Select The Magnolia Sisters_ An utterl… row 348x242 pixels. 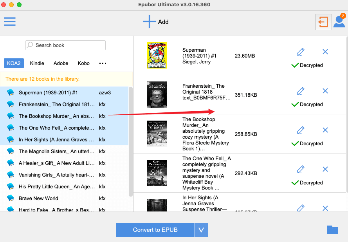(64, 152)
